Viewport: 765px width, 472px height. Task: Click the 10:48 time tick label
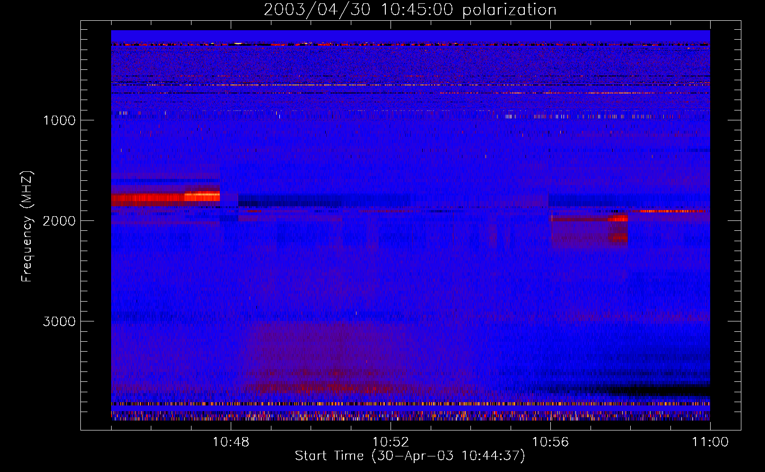pyautogui.click(x=231, y=442)
